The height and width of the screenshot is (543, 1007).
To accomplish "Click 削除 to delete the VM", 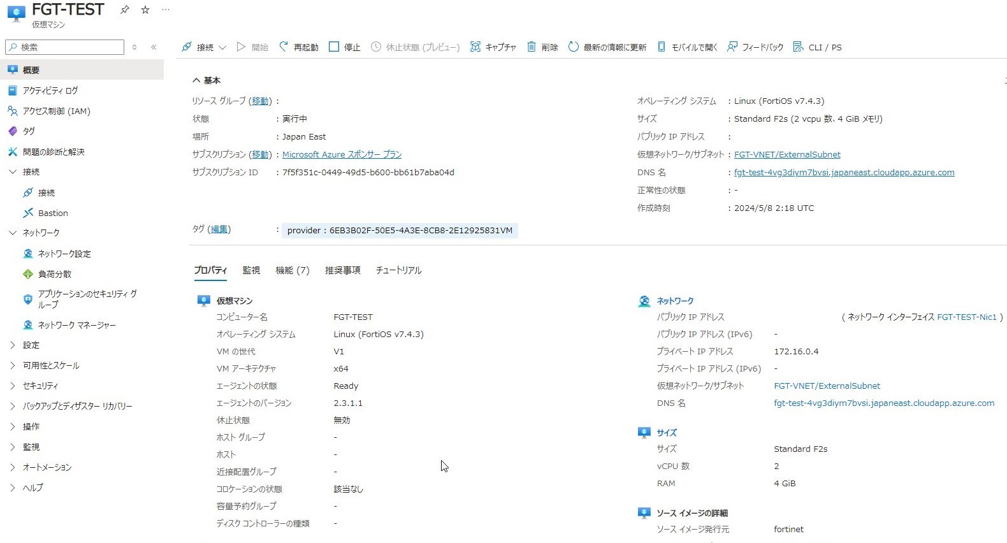I will 542,47.
